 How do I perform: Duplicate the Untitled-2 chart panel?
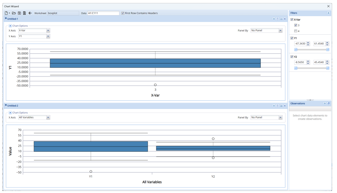(x=277, y=106)
